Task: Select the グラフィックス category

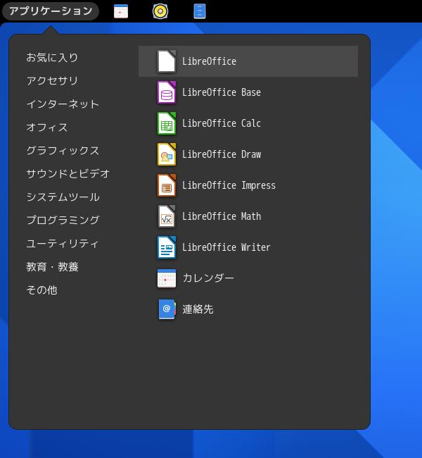Action: pyautogui.click(x=63, y=150)
